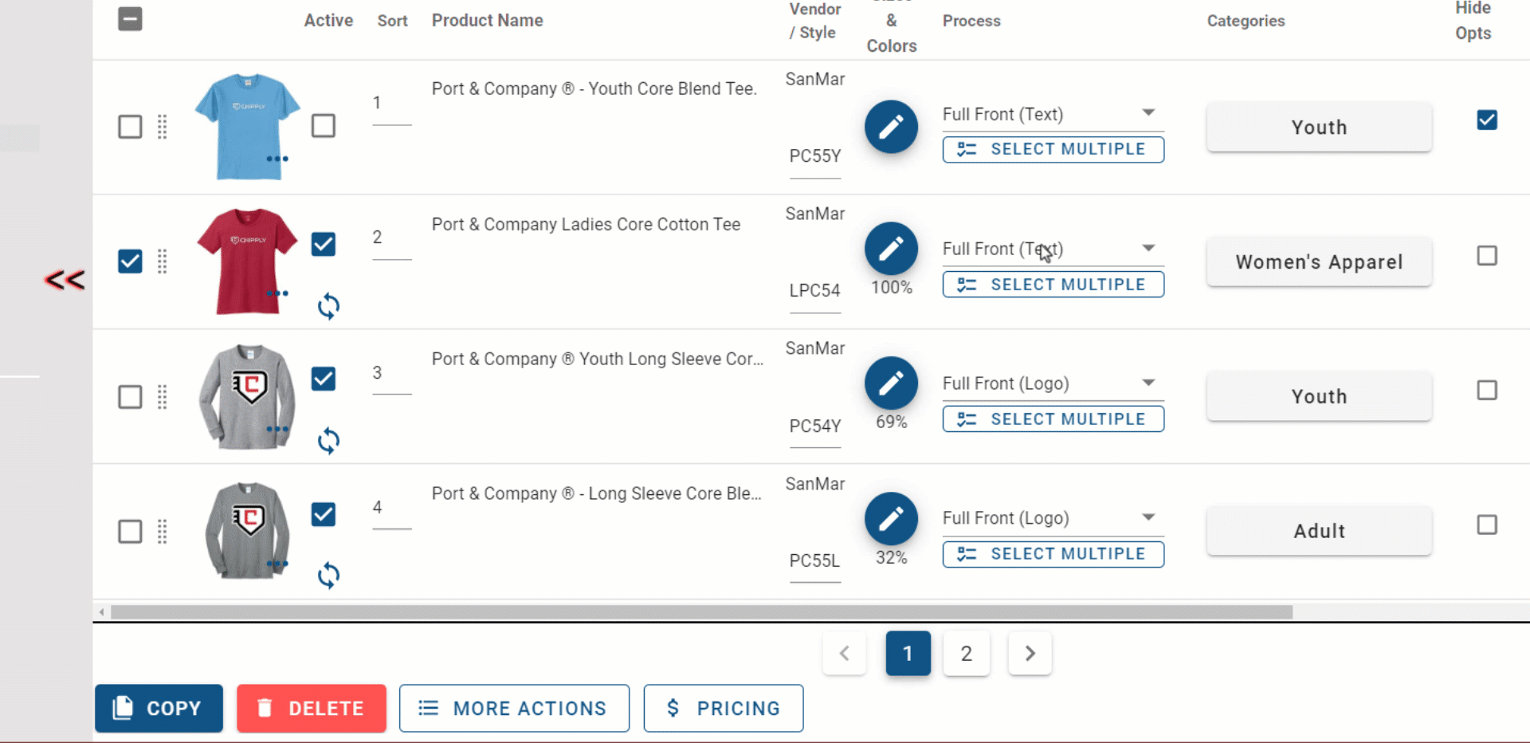Open Adult category button
This screenshot has height=743, width=1530.
tap(1319, 531)
